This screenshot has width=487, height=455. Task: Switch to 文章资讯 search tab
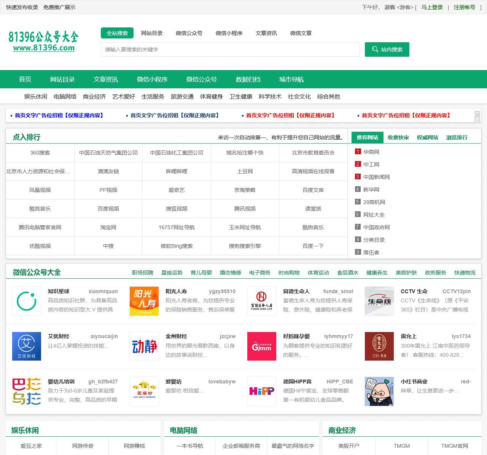coord(266,33)
